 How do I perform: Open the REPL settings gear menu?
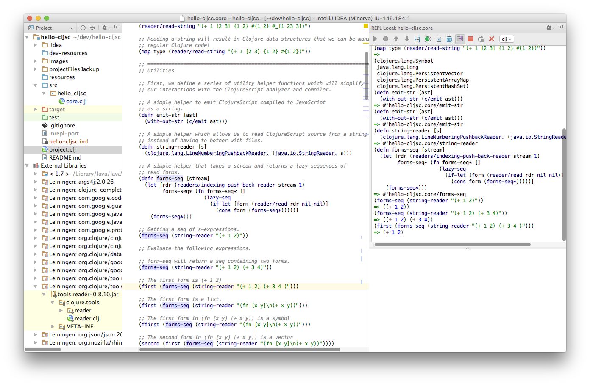click(x=548, y=27)
